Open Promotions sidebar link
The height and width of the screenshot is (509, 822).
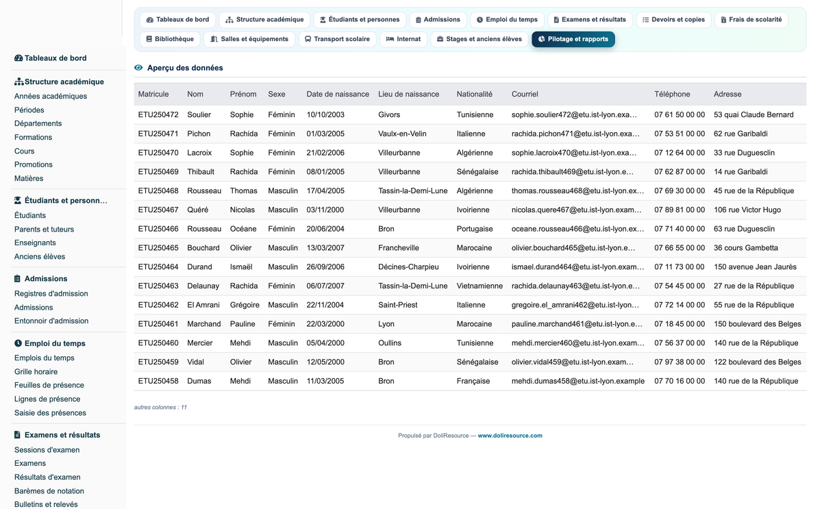34,165
